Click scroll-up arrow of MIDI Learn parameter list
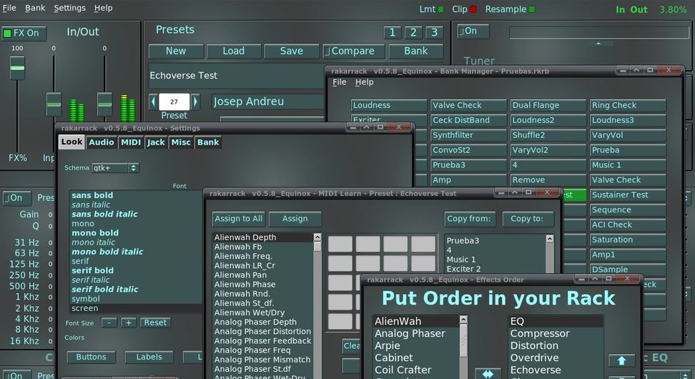695x379 pixels. (x=317, y=237)
